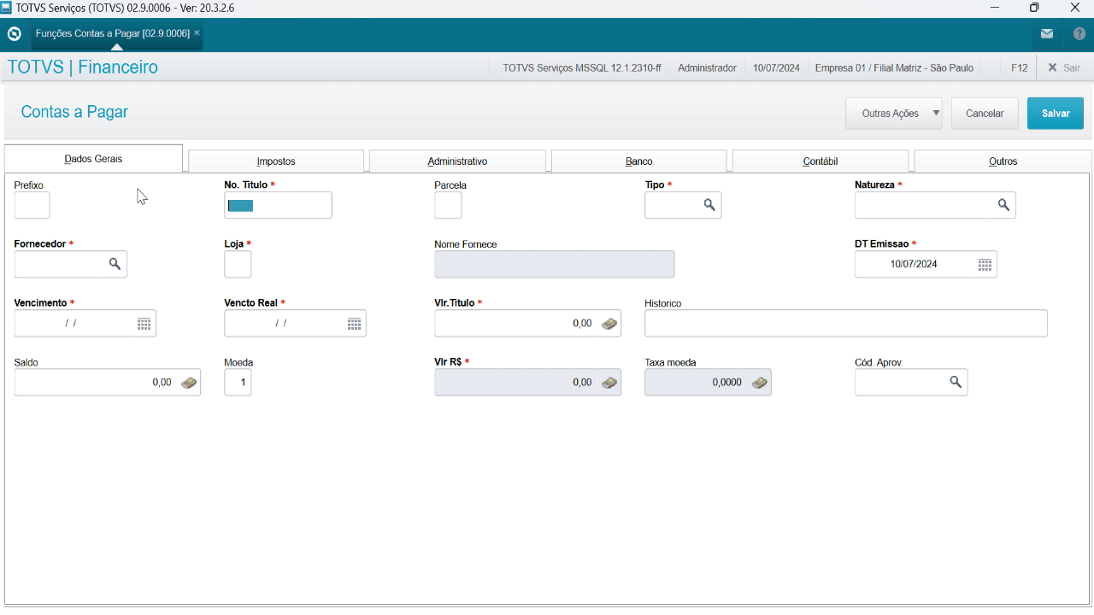Switch to the Contábil tab

coord(820,161)
